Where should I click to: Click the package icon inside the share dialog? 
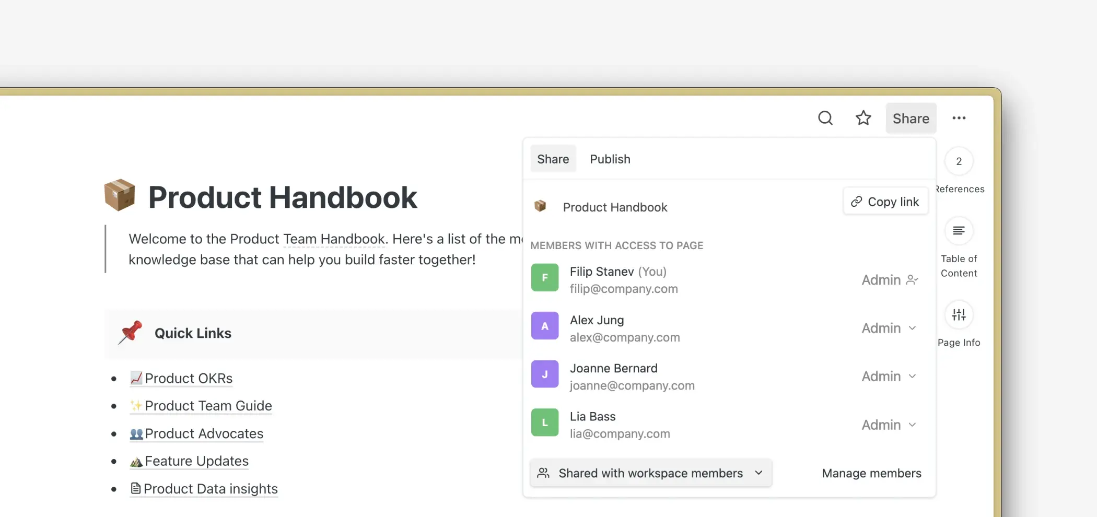pyautogui.click(x=540, y=206)
